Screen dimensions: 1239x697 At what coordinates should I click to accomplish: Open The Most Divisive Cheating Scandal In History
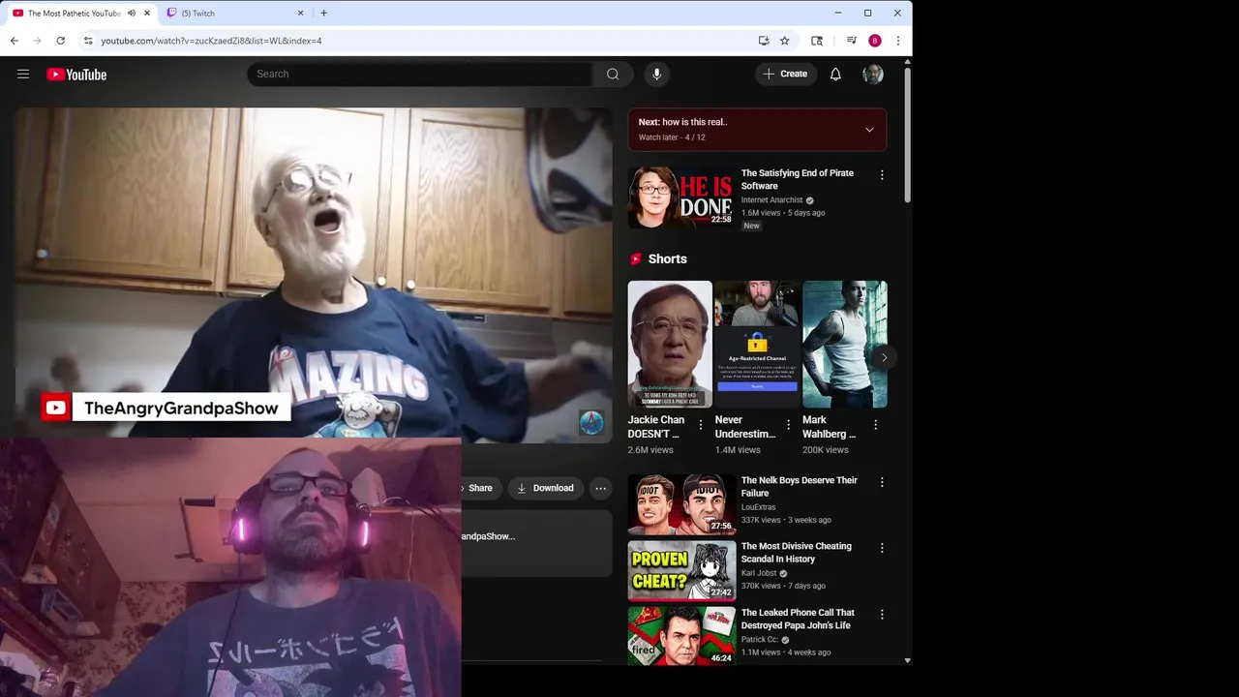(796, 553)
